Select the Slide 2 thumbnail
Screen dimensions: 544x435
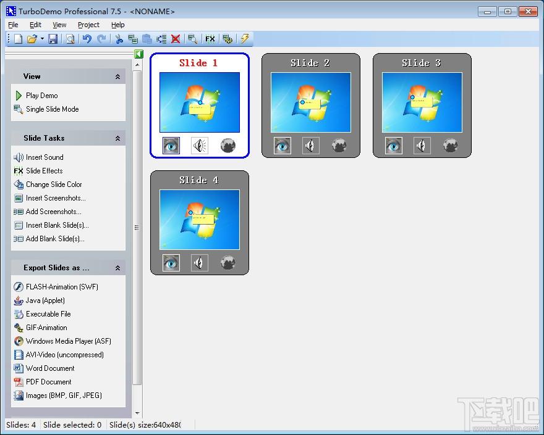(311, 102)
